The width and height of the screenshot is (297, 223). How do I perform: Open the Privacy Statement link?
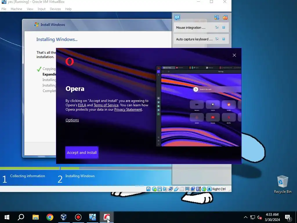128,109
